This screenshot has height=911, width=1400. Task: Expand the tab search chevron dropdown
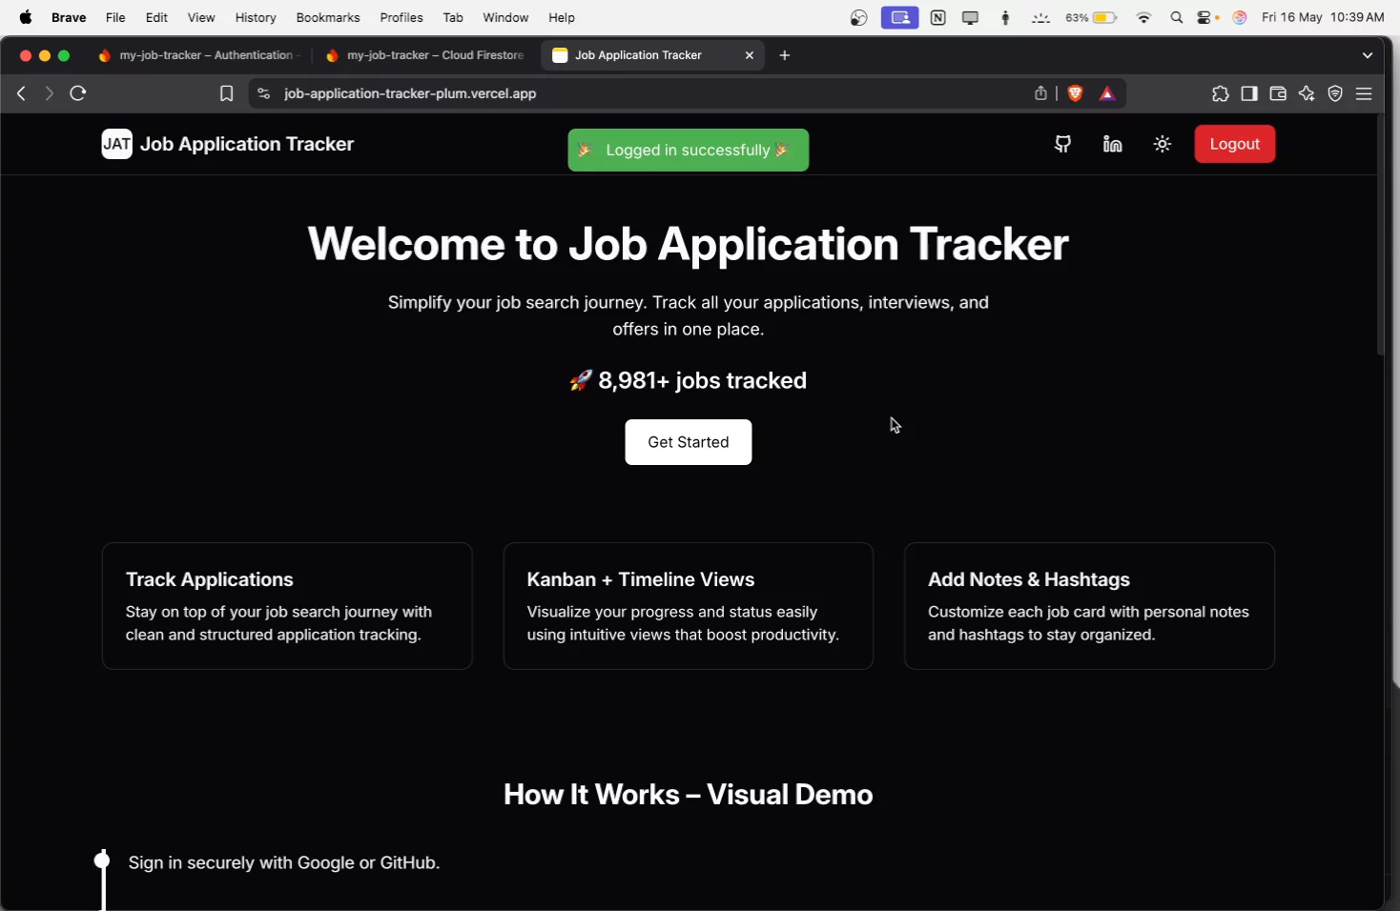1368,55
